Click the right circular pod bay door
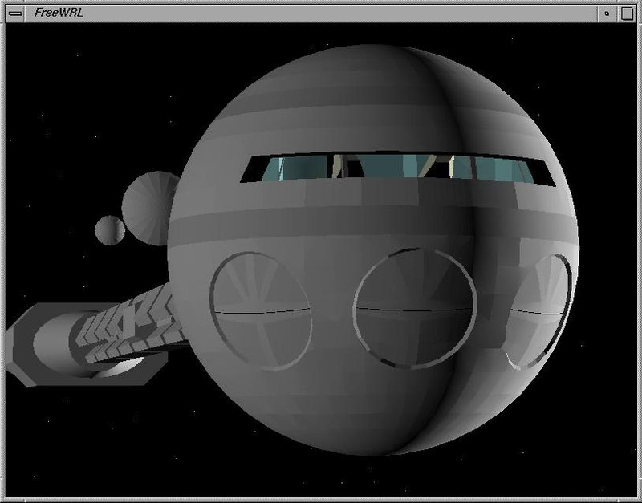Viewport: 642px width, 503px height. pos(539,312)
